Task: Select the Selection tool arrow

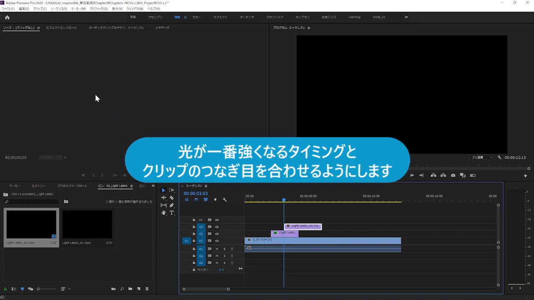Action: [164, 190]
